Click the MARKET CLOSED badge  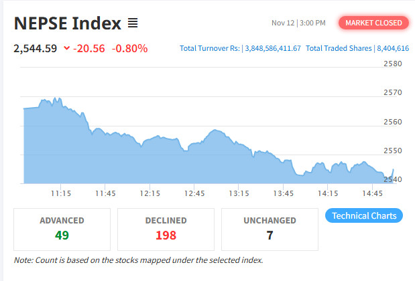click(x=374, y=23)
